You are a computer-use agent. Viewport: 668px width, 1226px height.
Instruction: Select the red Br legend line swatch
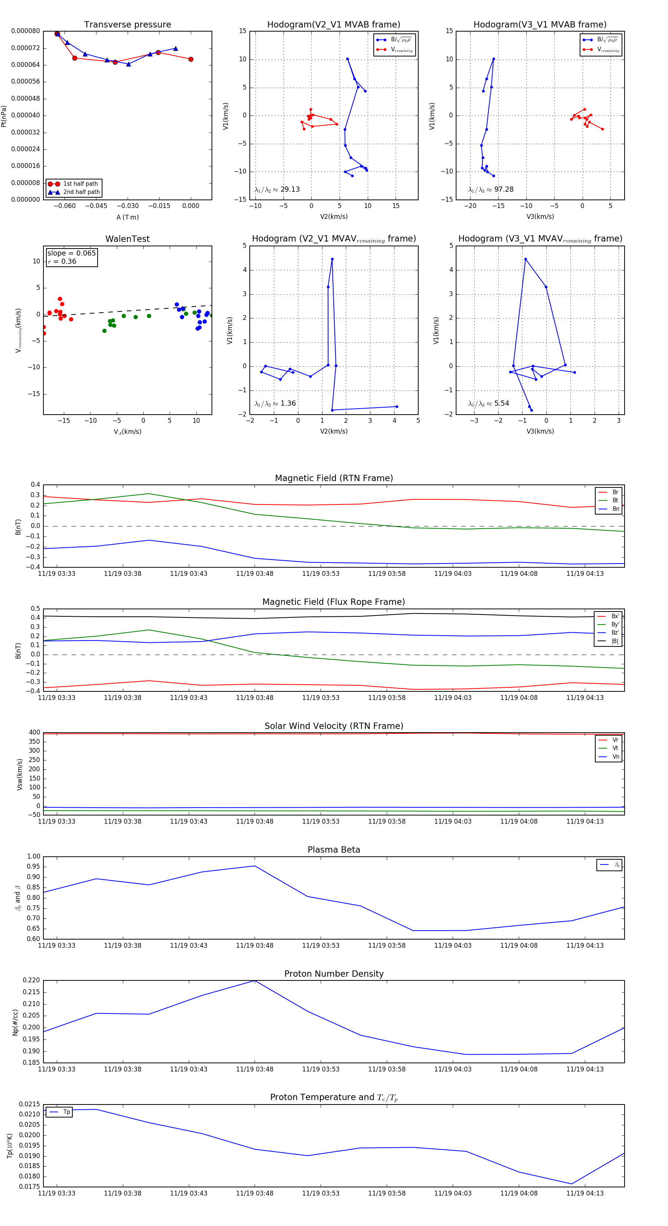click(x=602, y=492)
